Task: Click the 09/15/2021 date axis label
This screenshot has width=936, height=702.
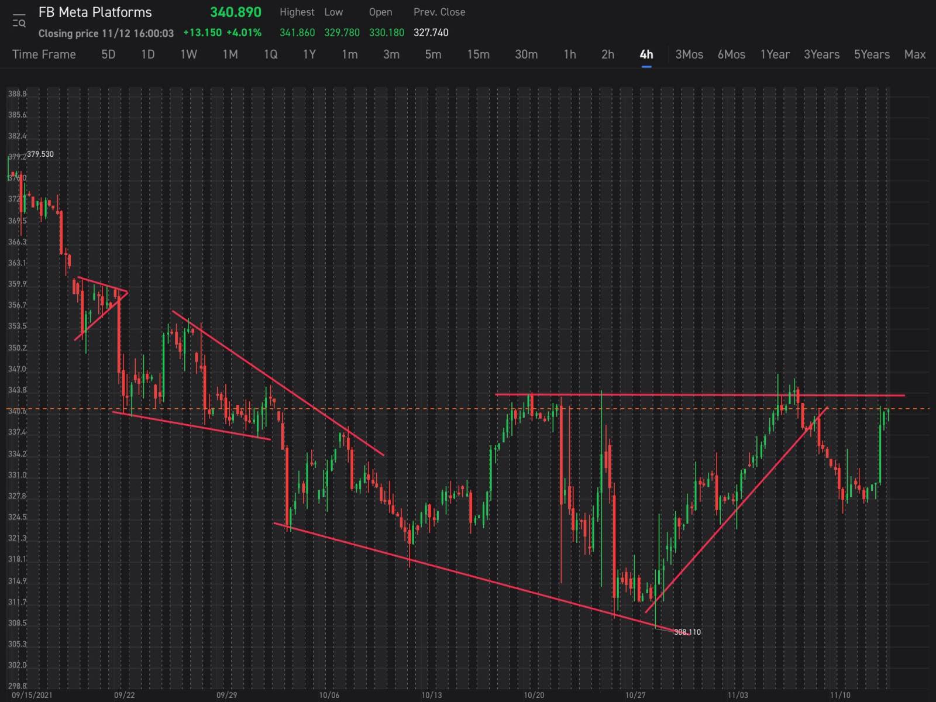Action: [32, 695]
